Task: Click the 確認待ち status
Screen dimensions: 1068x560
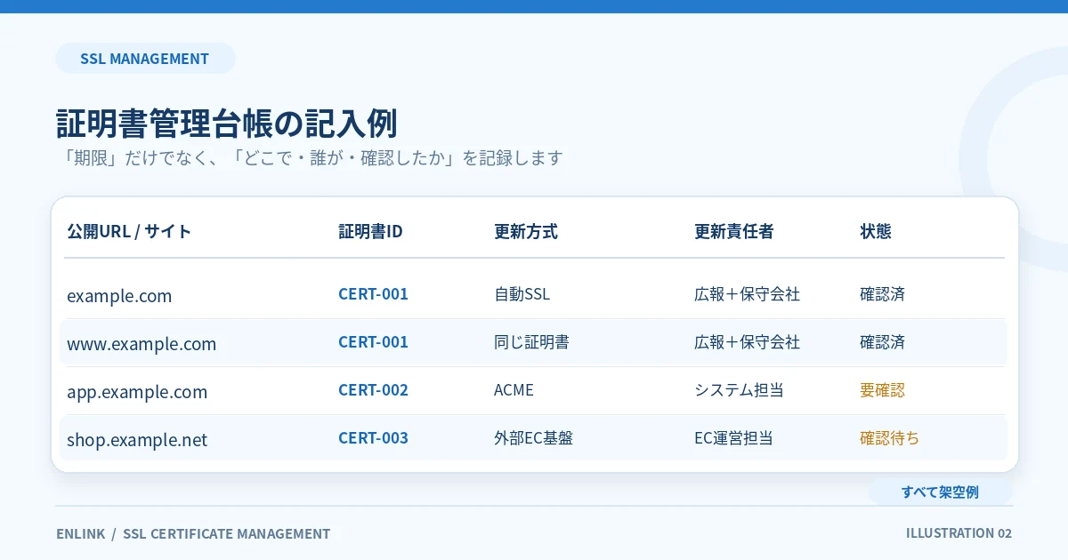Action: point(889,438)
